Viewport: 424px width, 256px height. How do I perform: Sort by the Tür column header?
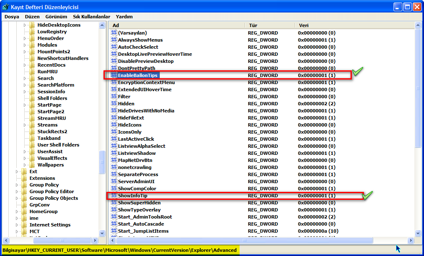(x=270, y=25)
